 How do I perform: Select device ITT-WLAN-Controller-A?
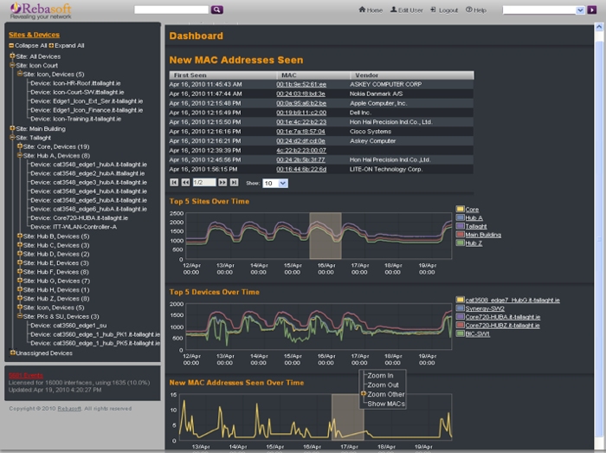point(74,227)
